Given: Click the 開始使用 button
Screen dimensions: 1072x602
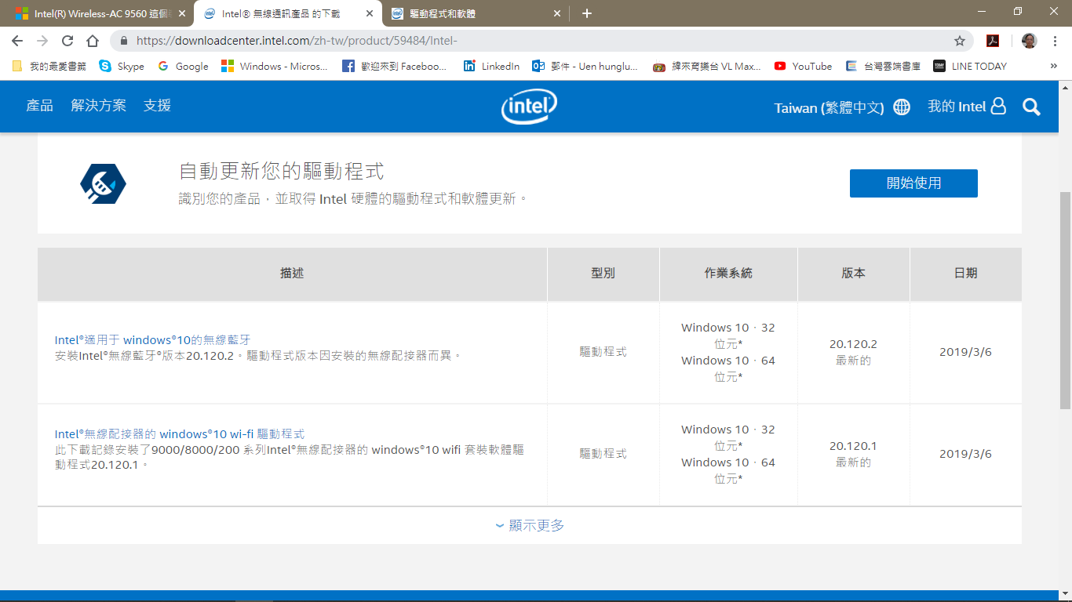Looking at the screenshot, I should pyautogui.click(x=913, y=183).
